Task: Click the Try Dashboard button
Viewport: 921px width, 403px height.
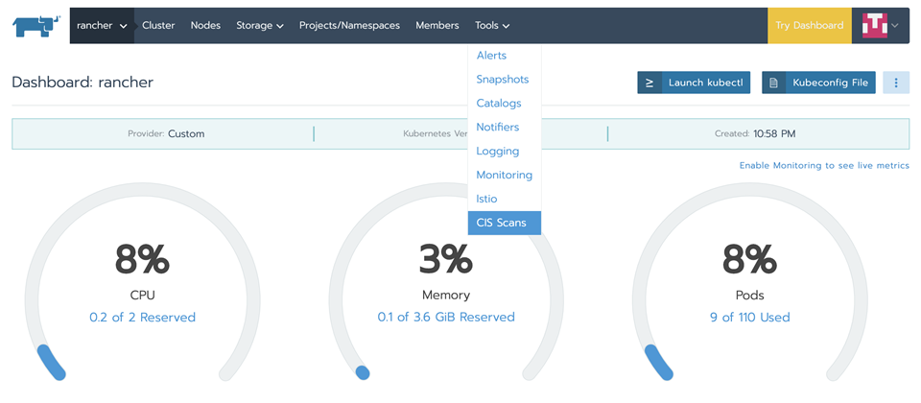Action: [x=810, y=25]
